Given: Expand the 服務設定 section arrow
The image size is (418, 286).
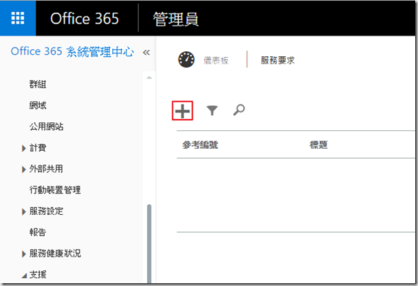Looking at the screenshot, I should coord(24,212).
